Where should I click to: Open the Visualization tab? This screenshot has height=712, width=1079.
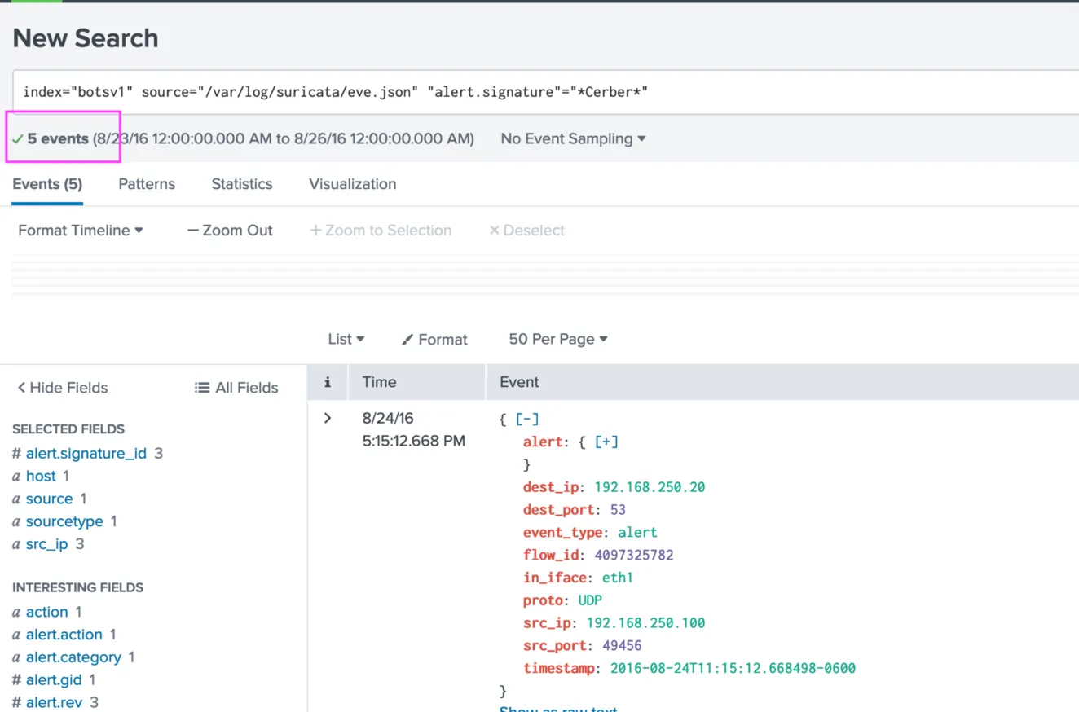point(352,184)
